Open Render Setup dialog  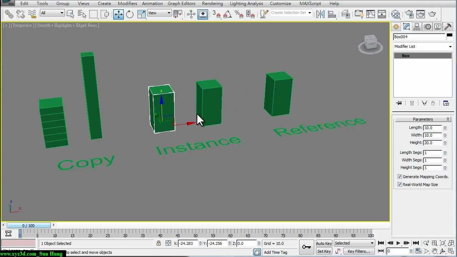pyautogui.click(x=409, y=14)
